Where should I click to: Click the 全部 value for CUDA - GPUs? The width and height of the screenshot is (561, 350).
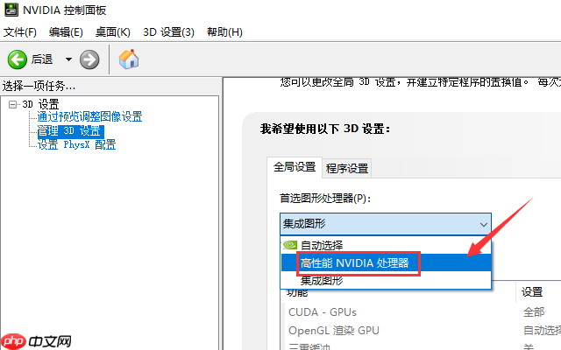point(534,312)
